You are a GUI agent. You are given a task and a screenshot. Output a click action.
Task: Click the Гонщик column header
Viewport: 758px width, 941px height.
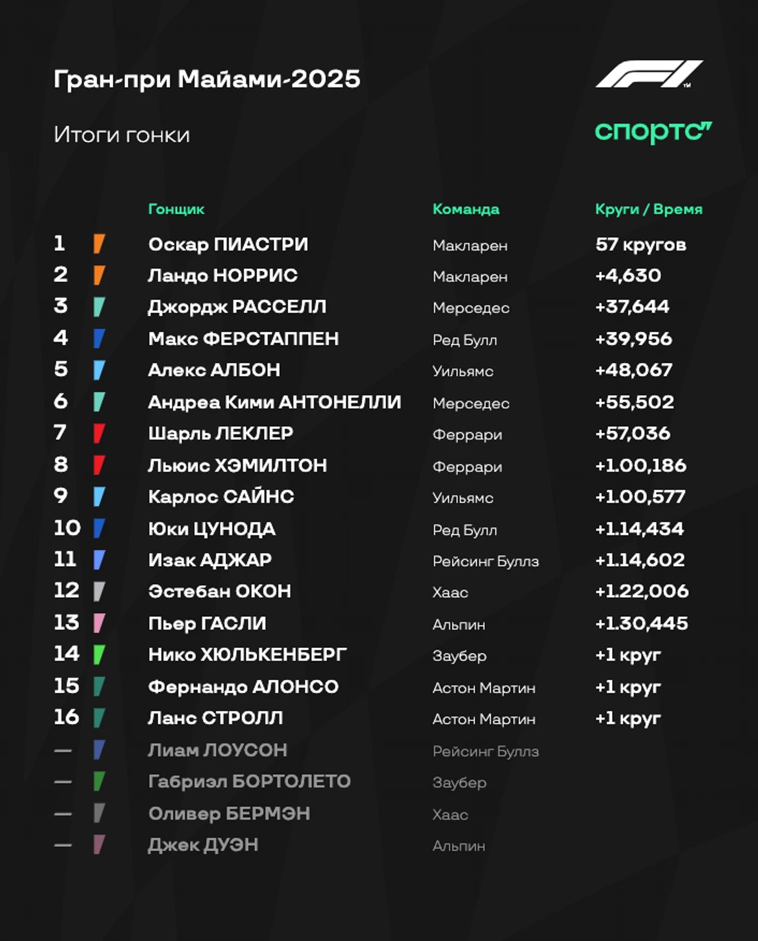point(176,209)
